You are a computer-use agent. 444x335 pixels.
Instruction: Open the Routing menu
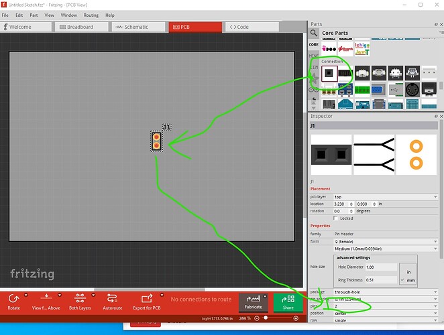tap(91, 15)
